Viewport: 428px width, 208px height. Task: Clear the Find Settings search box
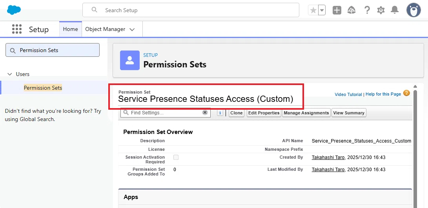coord(205,112)
